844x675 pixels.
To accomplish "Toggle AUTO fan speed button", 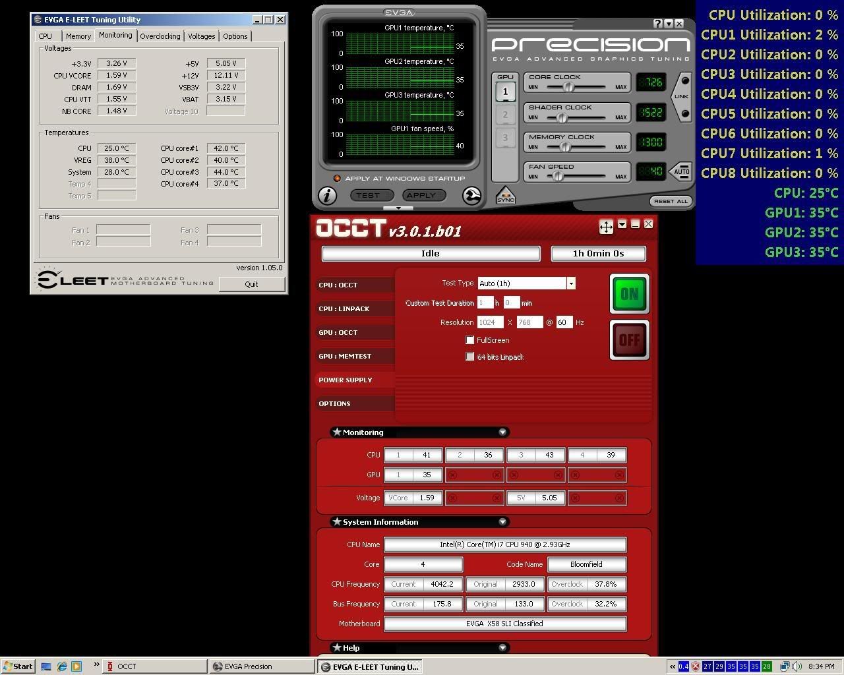I will coord(681,171).
